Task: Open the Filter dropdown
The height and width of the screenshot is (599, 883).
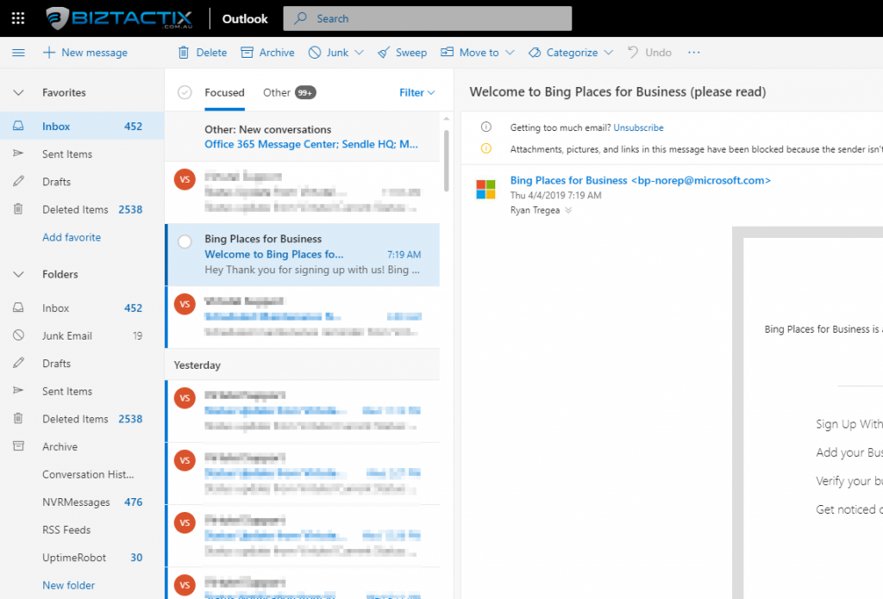Action: (416, 92)
